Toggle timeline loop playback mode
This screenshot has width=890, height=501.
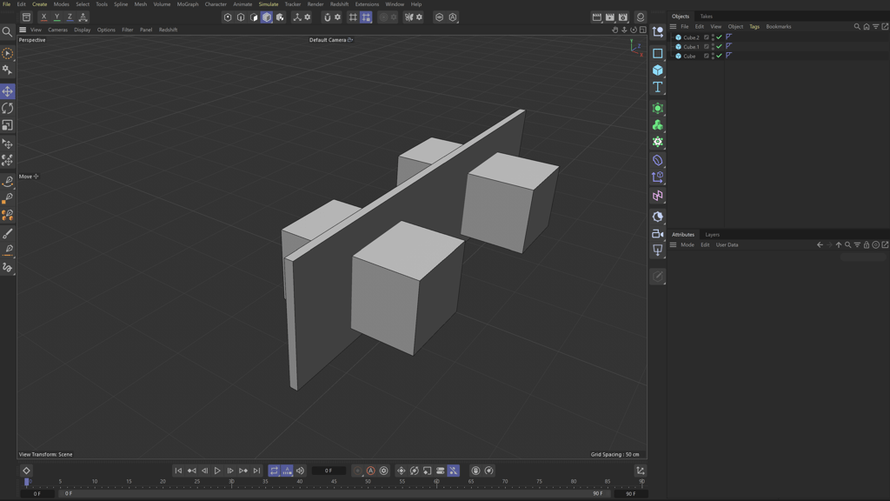click(274, 471)
